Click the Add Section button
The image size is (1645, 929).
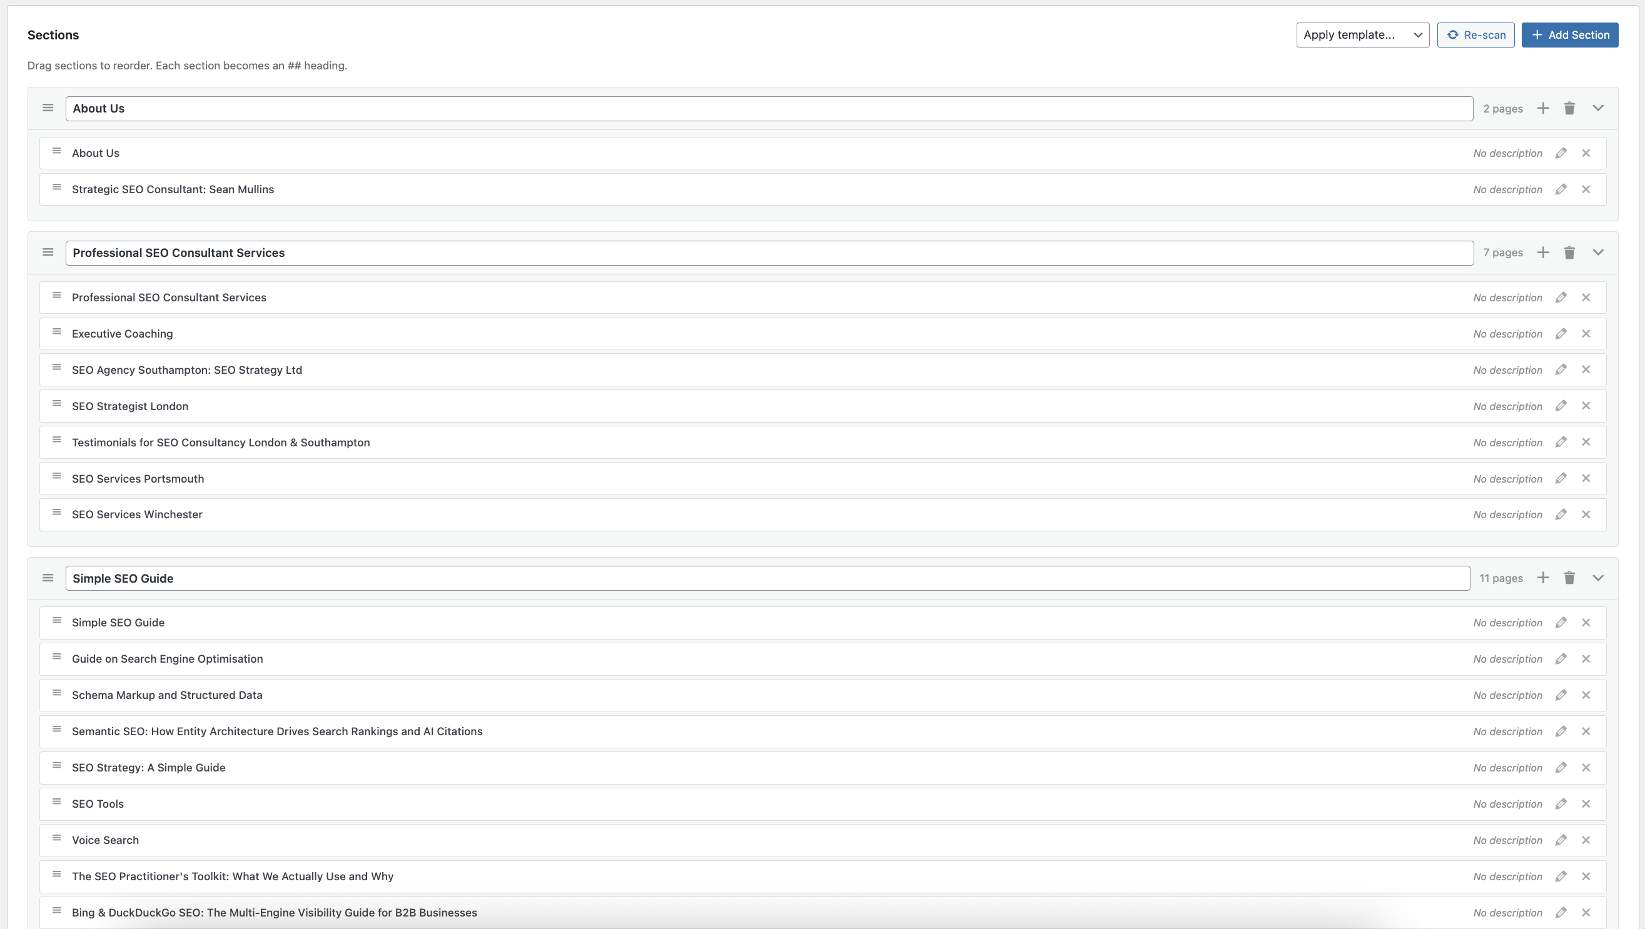click(x=1571, y=34)
